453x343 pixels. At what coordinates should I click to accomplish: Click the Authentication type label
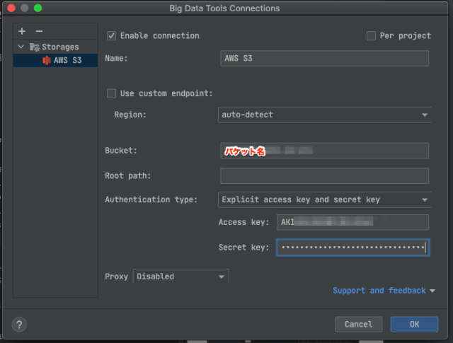151,199
